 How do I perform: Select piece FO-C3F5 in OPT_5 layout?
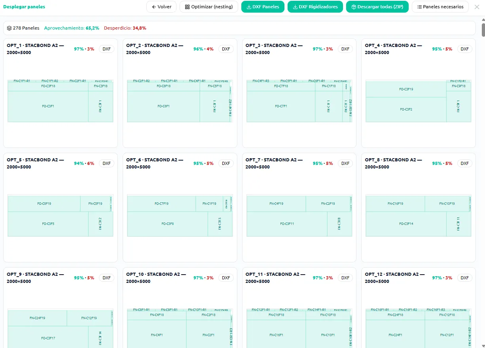(48, 224)
